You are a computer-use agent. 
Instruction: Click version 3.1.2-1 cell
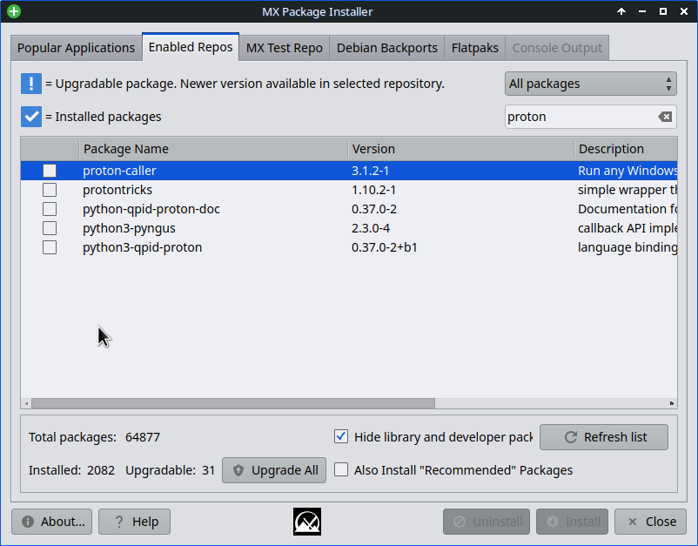click(370, 171)
